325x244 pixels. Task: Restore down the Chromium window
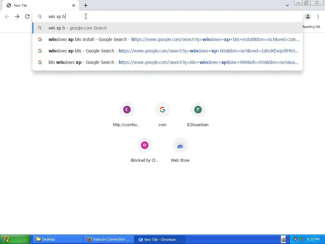click(306, 3)
